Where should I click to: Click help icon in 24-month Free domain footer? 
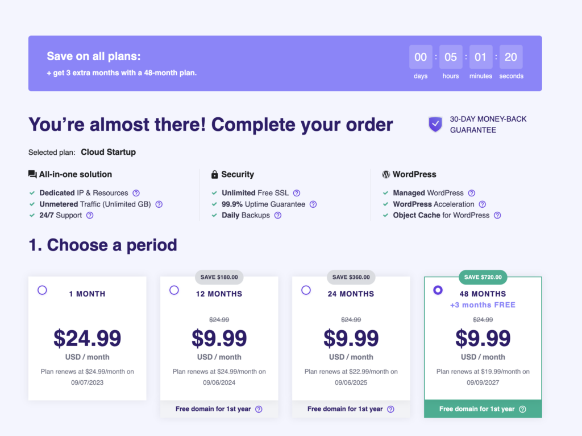390,409
